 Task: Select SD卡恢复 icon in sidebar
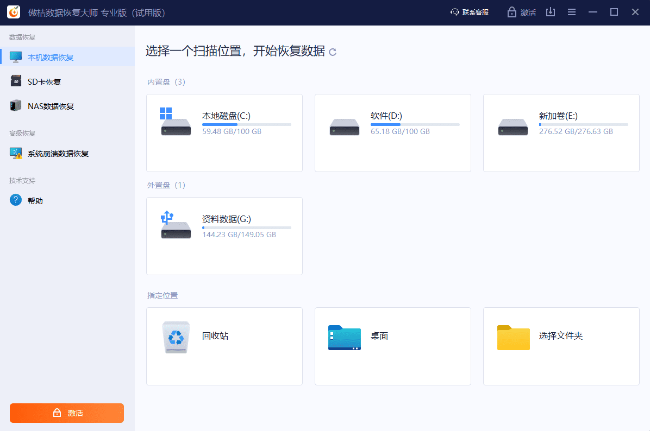point(17,81)
